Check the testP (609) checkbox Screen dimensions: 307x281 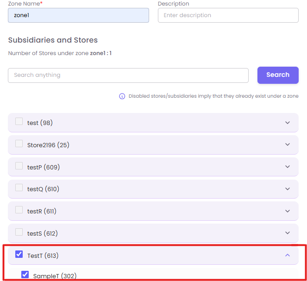tap(19, 166)
